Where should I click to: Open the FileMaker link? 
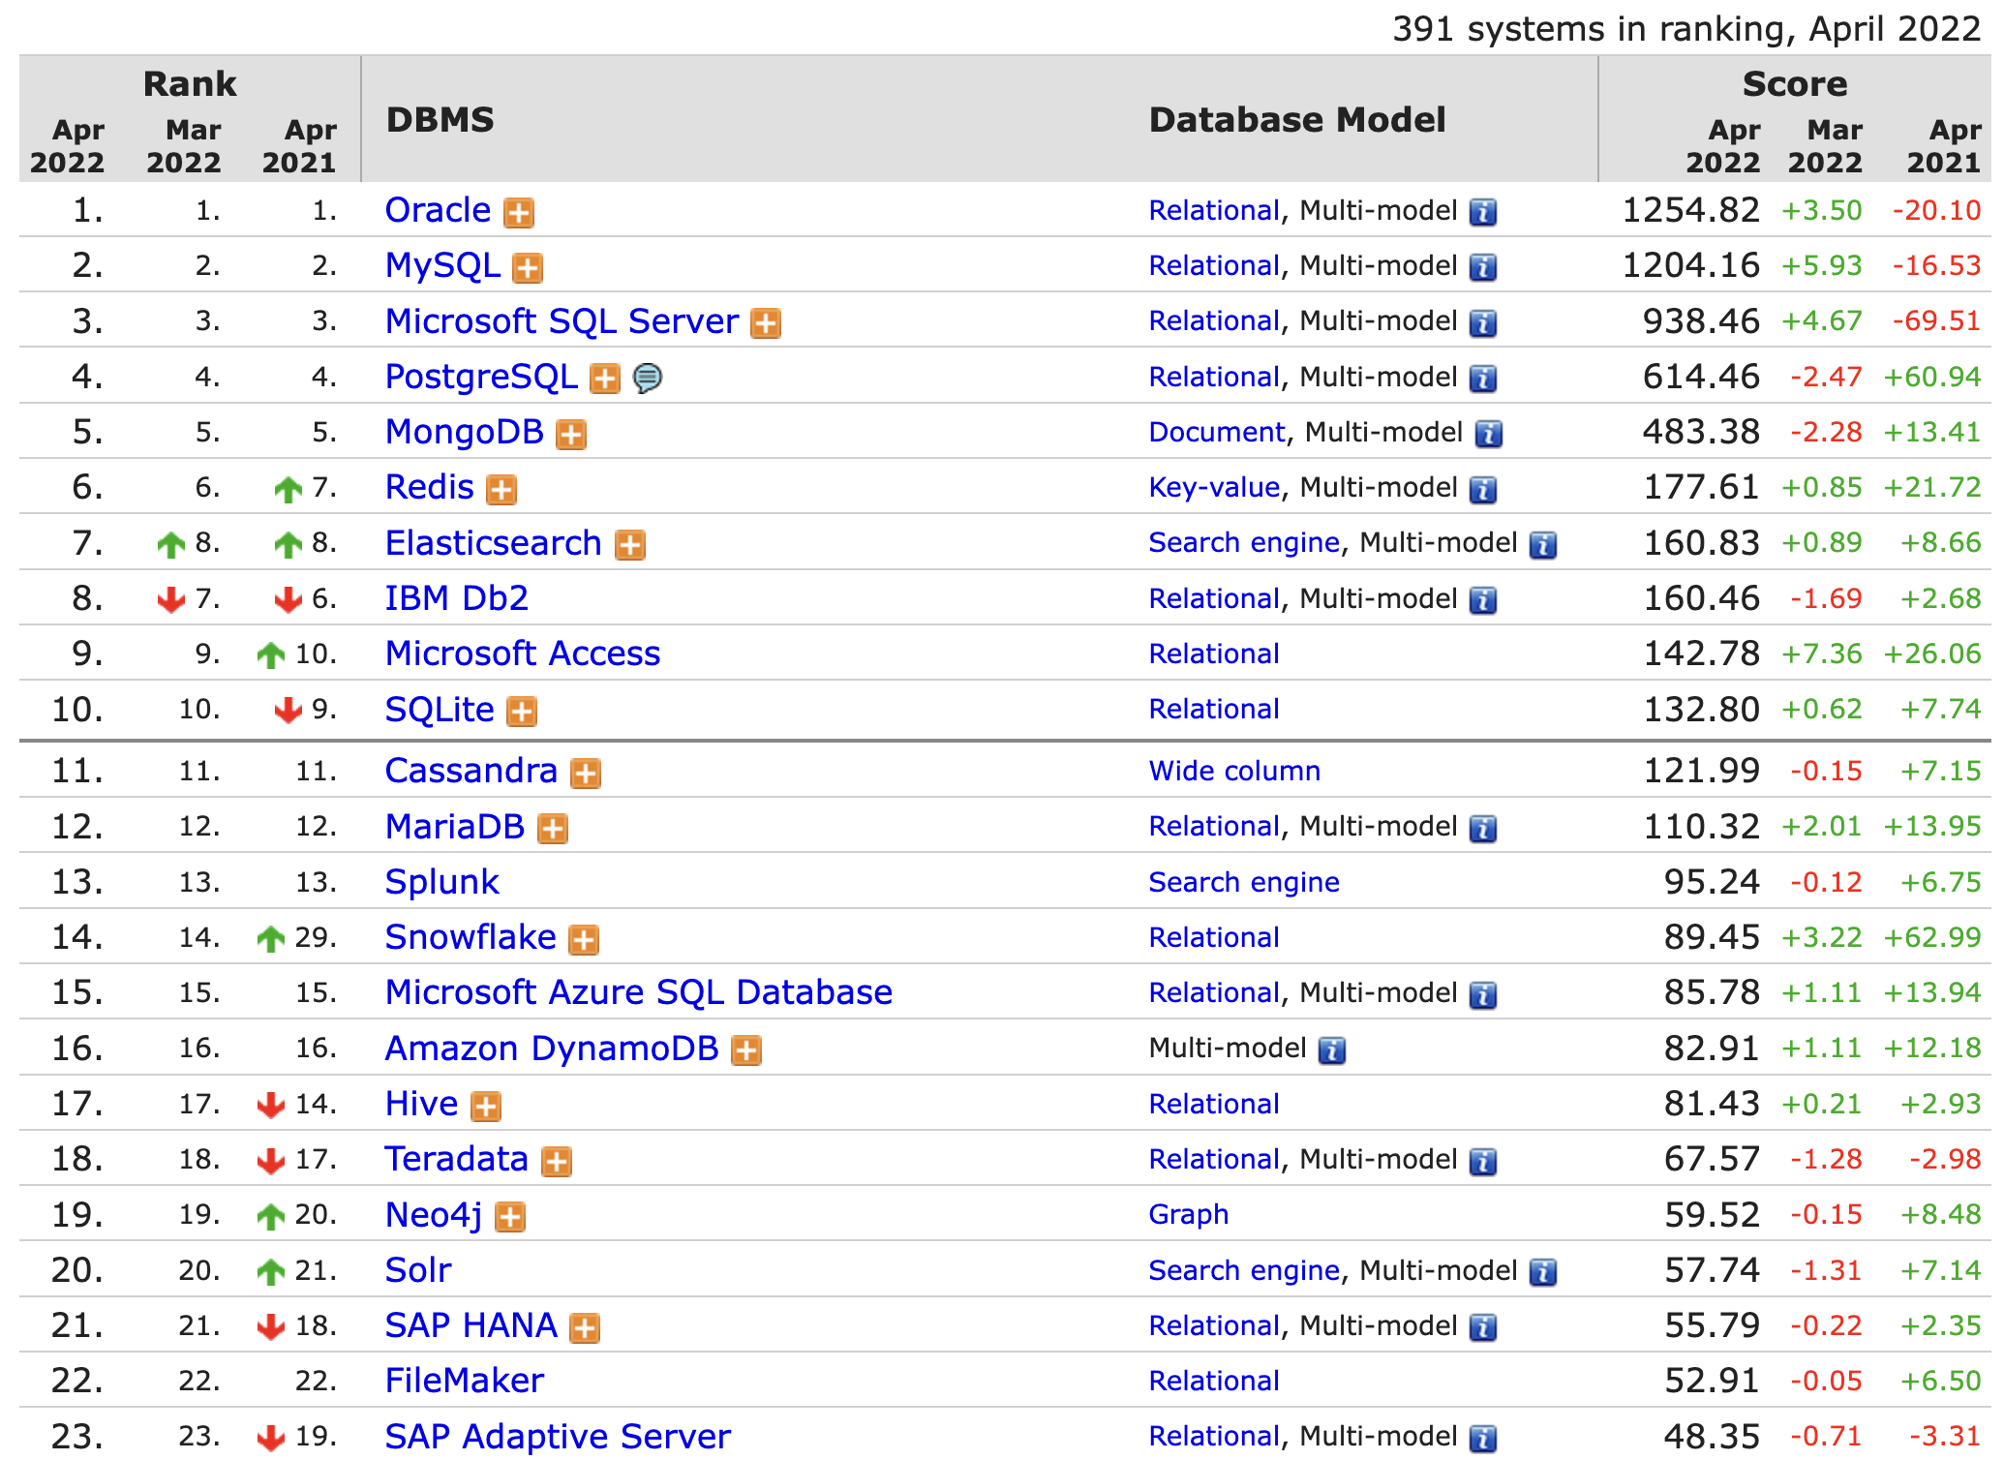[x=465, y=1381]
